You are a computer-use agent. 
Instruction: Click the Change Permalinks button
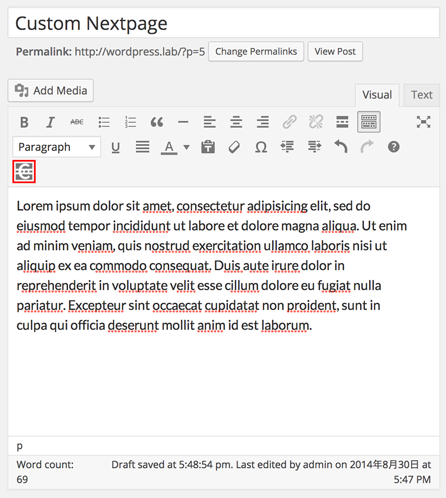pyautogui.click(x=256, y=51)
